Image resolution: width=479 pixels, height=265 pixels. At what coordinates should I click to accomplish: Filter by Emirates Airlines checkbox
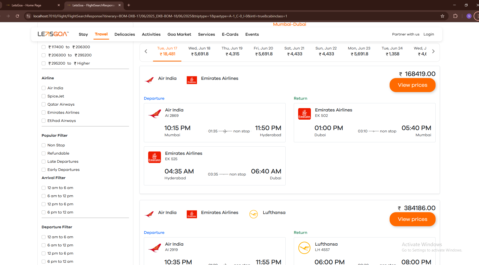tap(43, 113)
